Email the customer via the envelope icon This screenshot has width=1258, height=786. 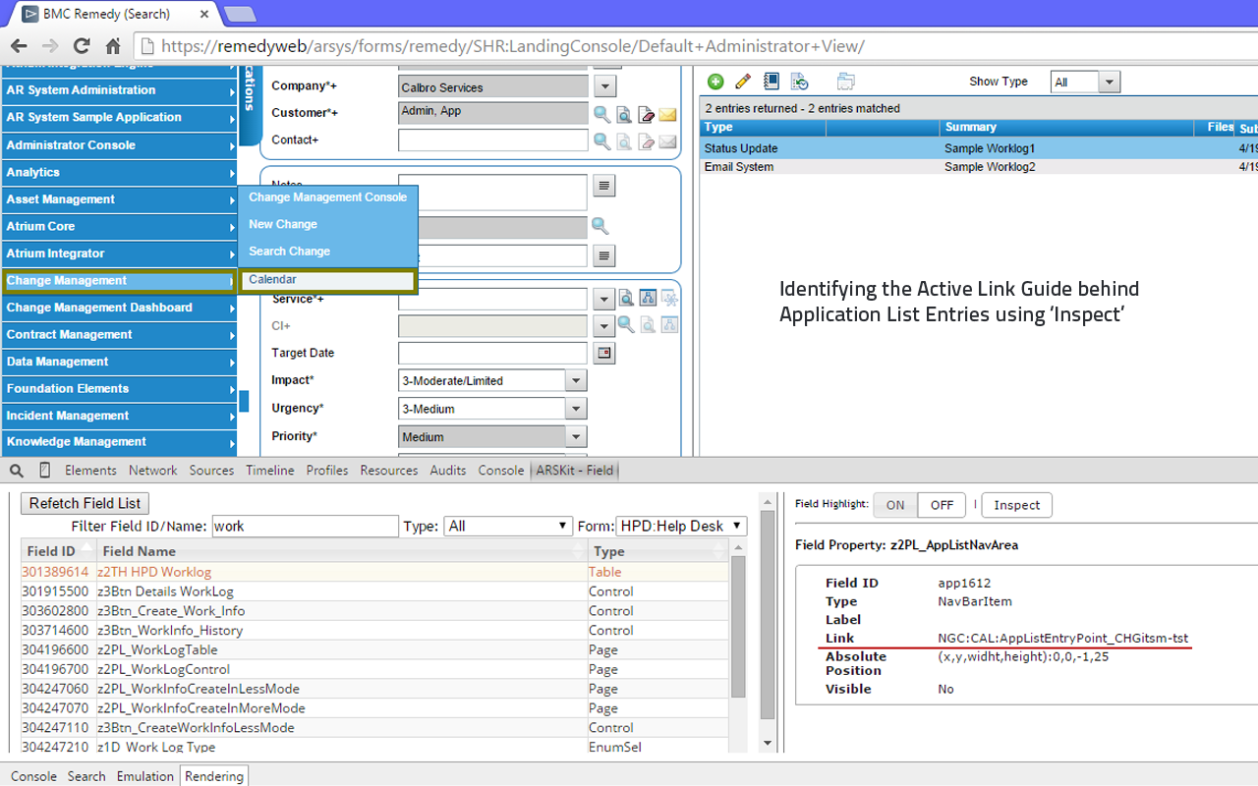[667, 115]
